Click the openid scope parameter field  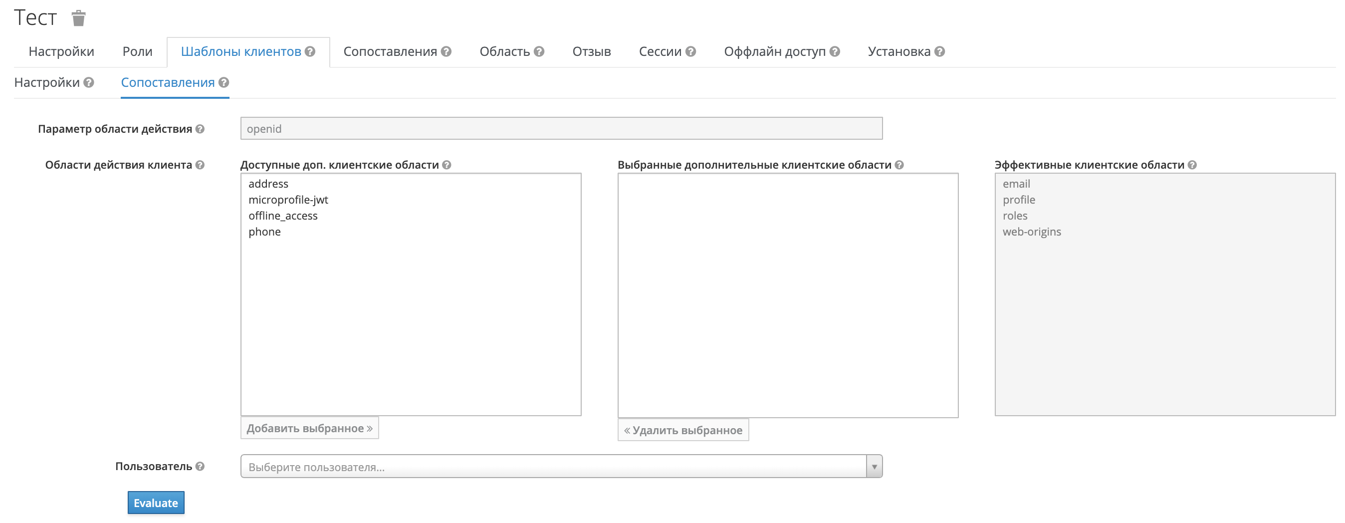point(561,129)
